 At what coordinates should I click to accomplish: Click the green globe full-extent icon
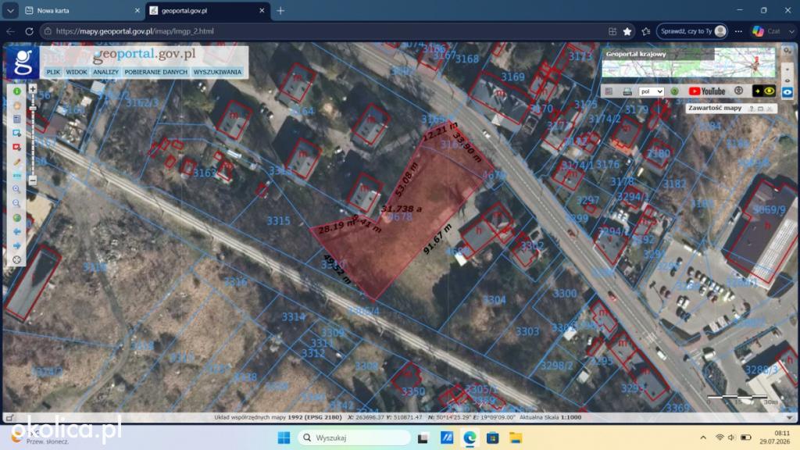click(17, 218)
